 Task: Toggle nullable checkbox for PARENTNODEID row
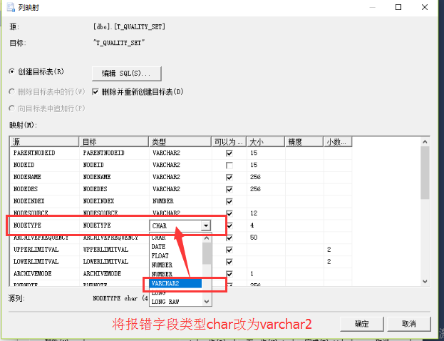click(x=229, y=153)
